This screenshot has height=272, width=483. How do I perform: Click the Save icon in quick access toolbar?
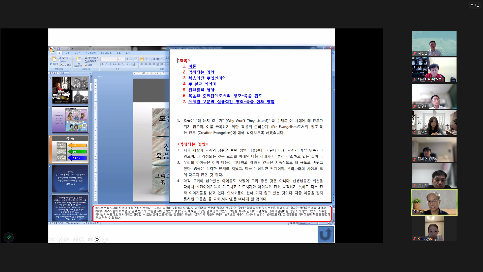click(x=58, y=49)
